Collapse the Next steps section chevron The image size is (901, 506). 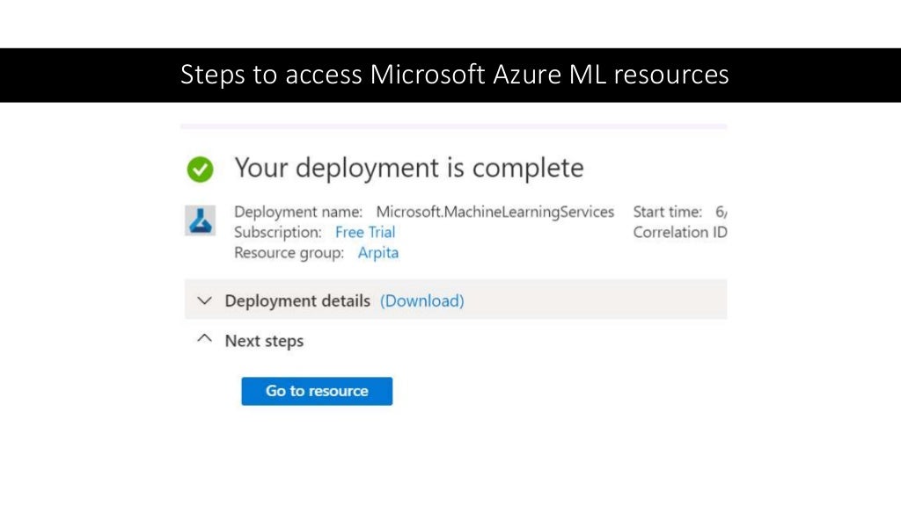point(204,338)
